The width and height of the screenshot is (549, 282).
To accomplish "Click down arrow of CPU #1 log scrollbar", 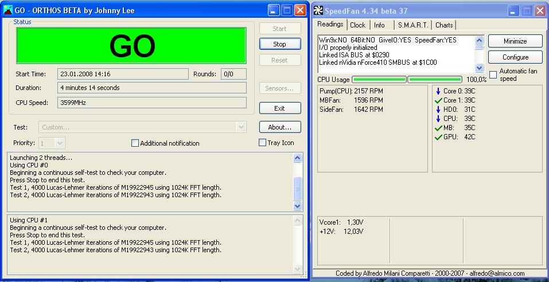I will (297, 269).
